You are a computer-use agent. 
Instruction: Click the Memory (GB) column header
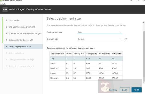pyautogui.click(x=79, y=54)
